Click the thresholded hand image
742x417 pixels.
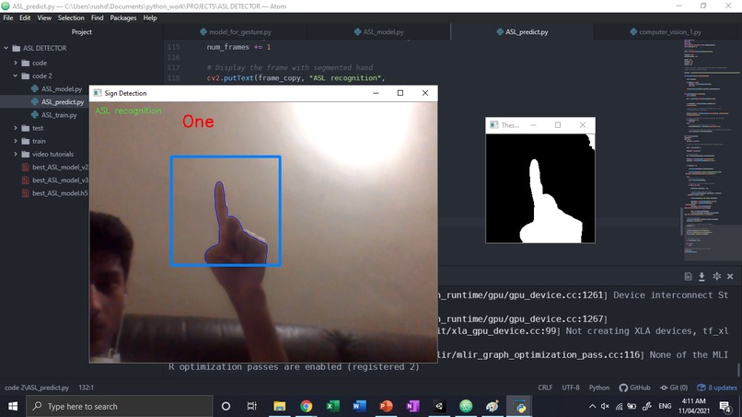(540, 189)
